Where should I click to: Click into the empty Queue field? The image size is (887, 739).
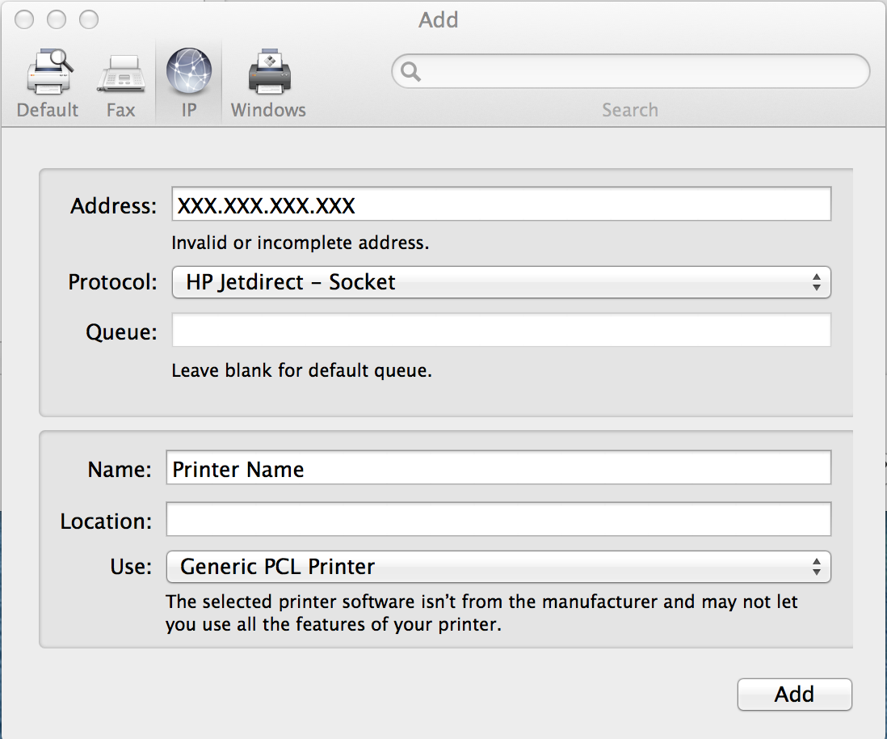[x=501, y=331]
